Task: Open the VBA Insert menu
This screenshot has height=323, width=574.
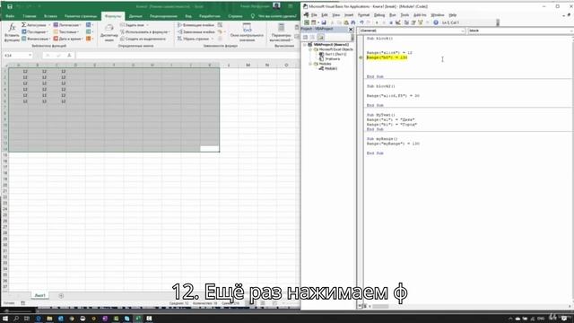Action: point(349,15)
